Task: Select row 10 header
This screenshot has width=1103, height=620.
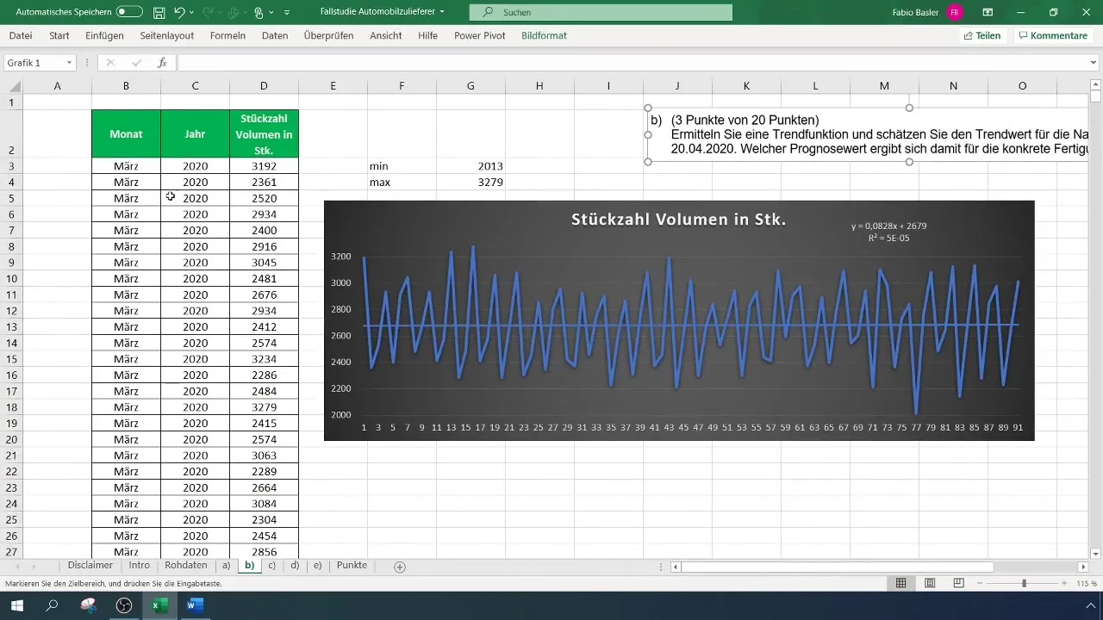Action: [11, 279]
